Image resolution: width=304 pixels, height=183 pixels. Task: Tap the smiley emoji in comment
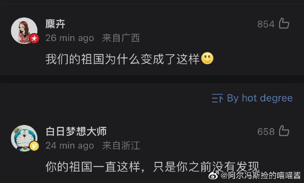pyautogui.click(x=207, y=59)
